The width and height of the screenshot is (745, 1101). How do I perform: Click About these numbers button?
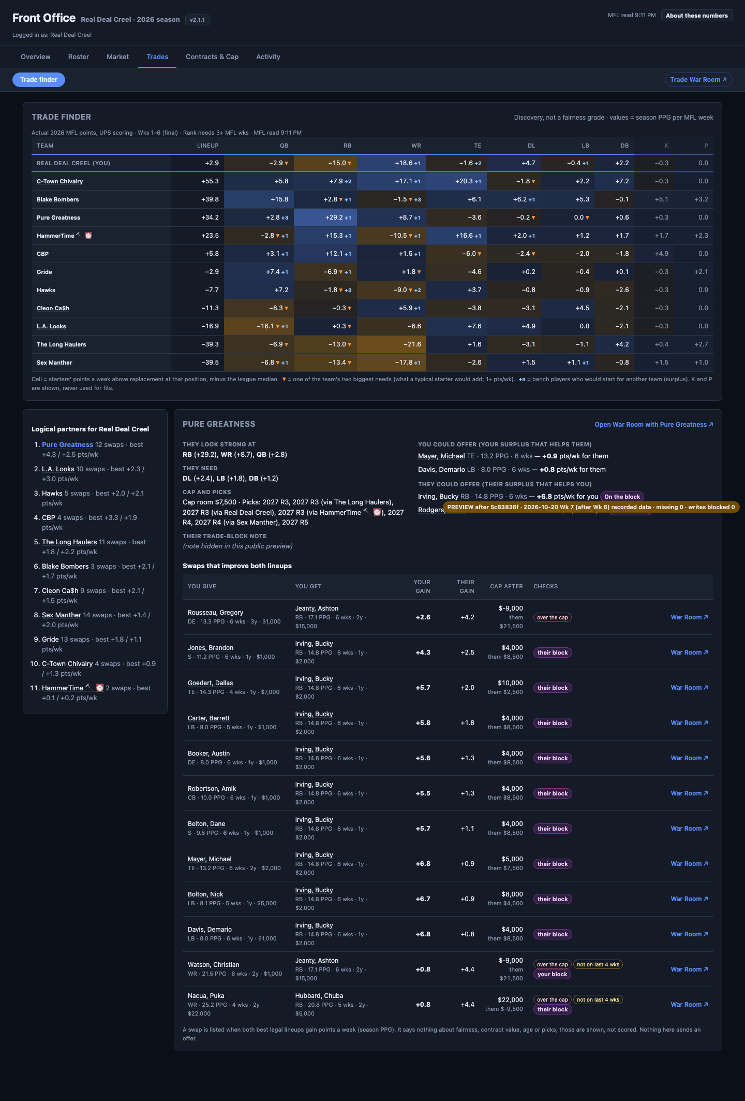click(x=696, y=16)
